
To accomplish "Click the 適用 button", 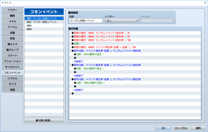I will (x=198, y=128).
